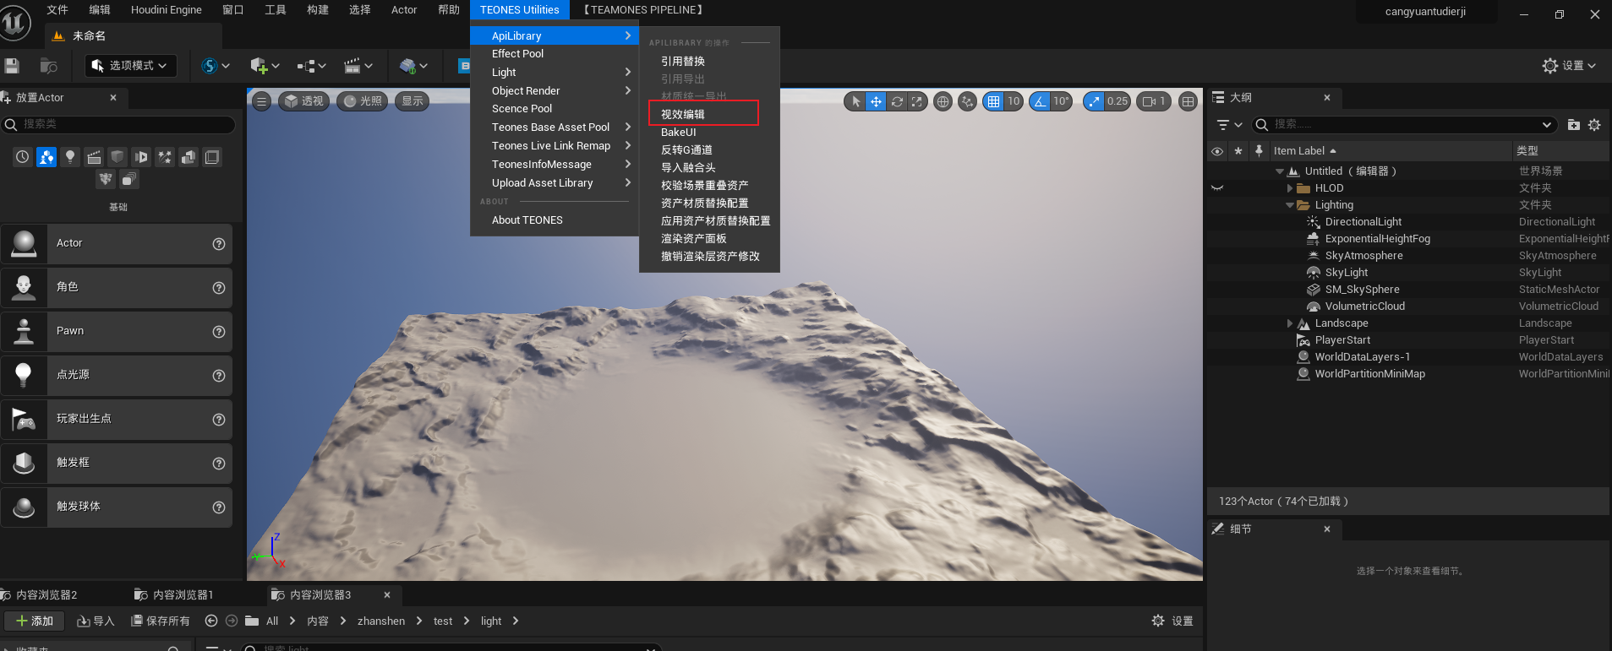
Task: Toggle visibility eye column header in Outliner
Action: (1217, 151)
